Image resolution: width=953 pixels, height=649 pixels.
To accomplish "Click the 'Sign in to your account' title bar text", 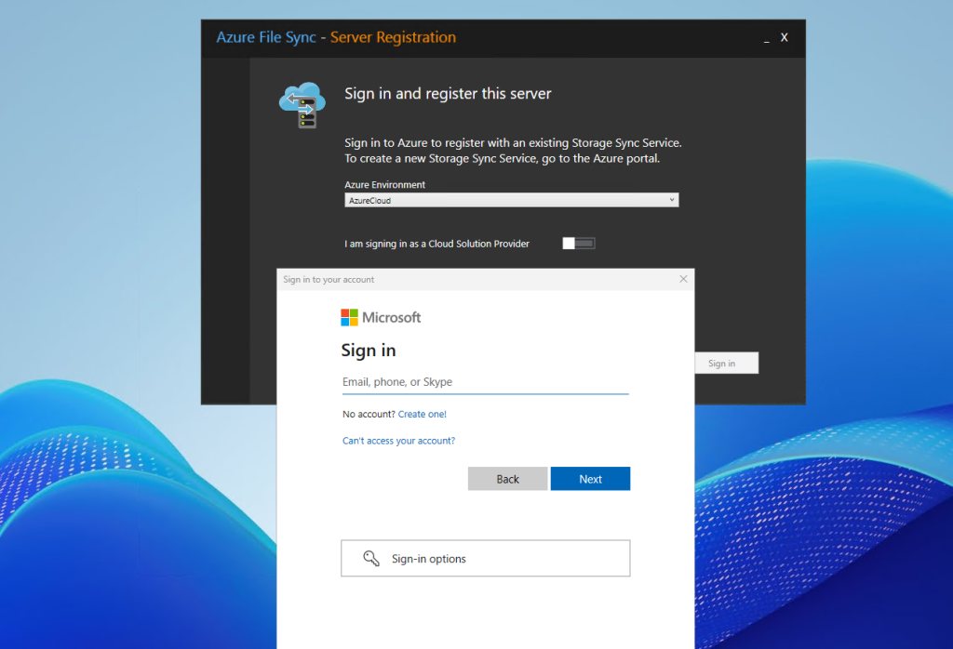I will click(329, 279).
